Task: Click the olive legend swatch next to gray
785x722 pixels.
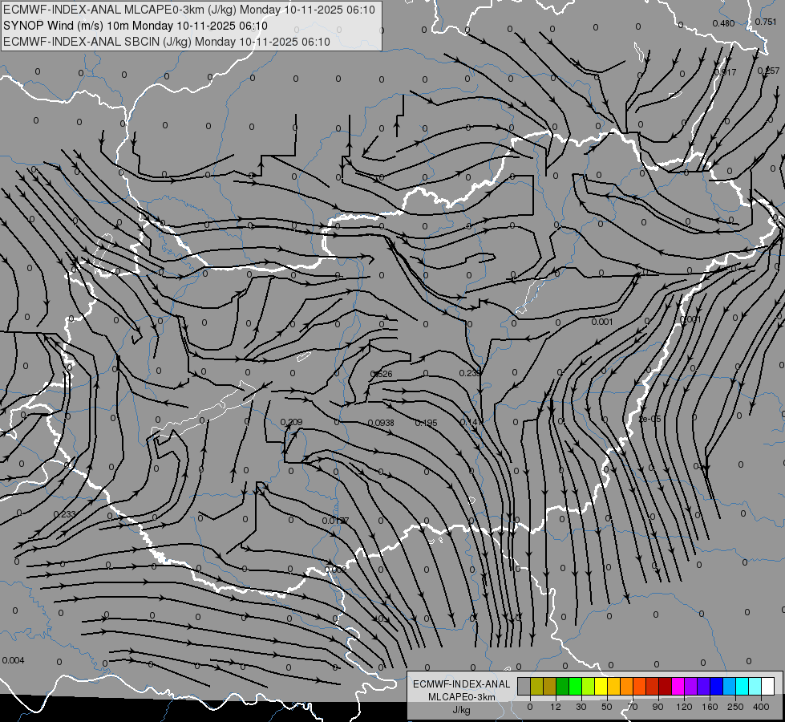Action: (537, 687)
